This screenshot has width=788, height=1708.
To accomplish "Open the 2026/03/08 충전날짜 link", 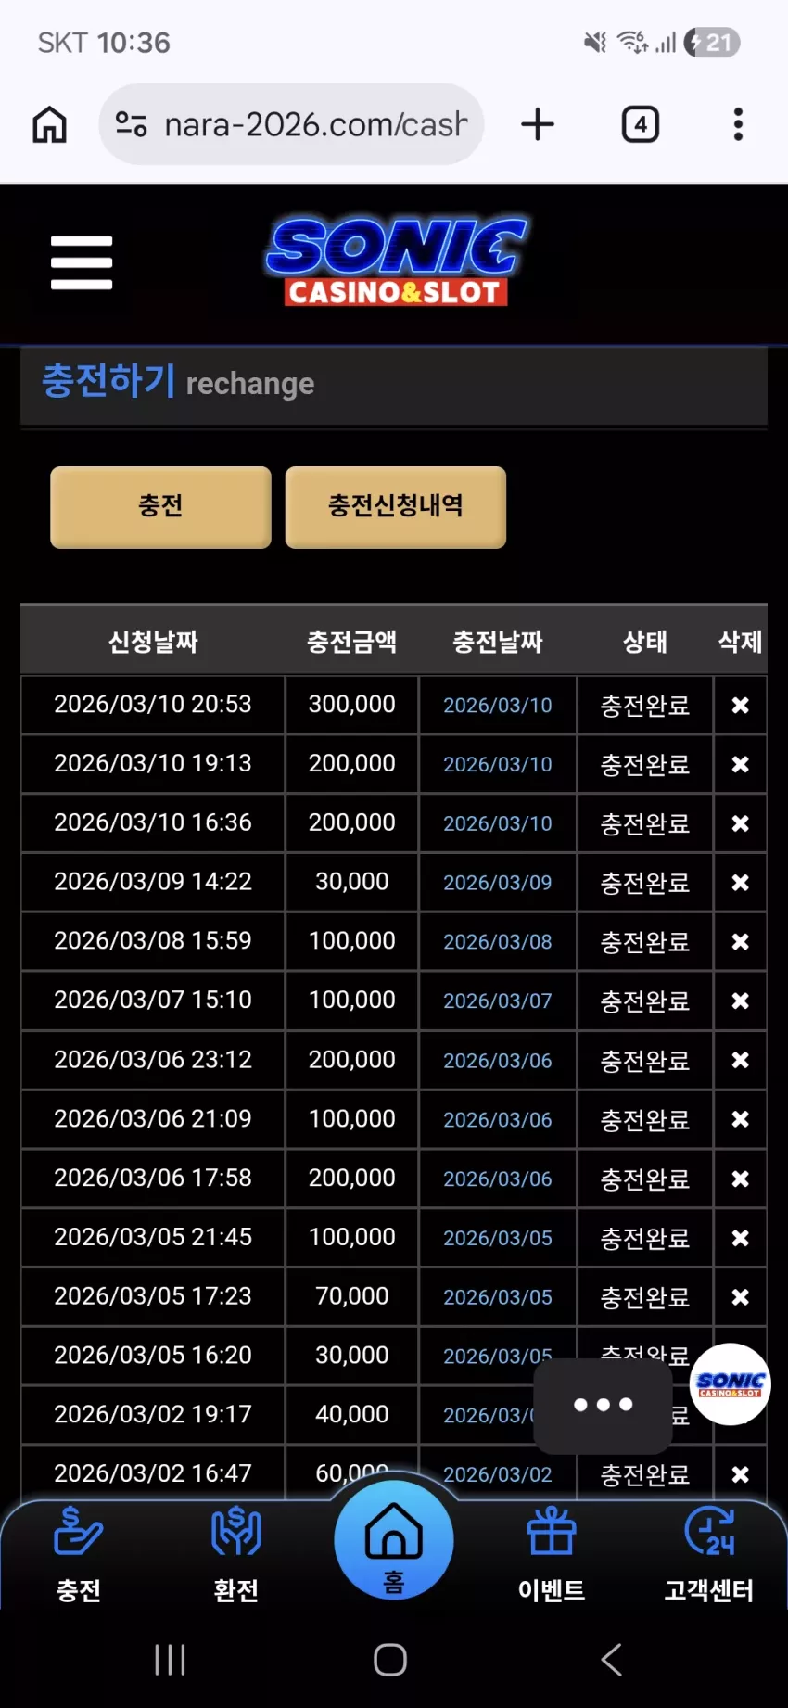I will (x=498, y=942).
